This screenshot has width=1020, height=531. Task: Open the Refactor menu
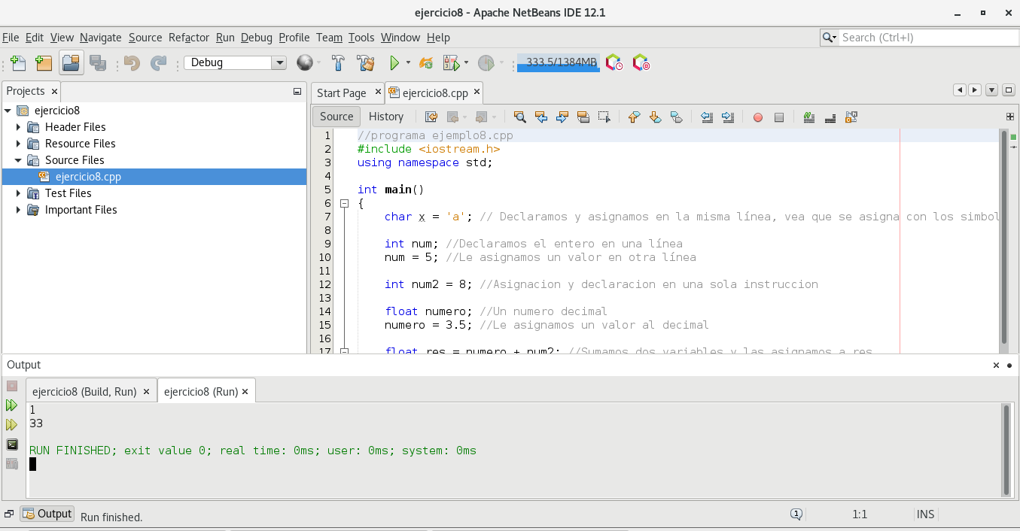tap(188, 38)
